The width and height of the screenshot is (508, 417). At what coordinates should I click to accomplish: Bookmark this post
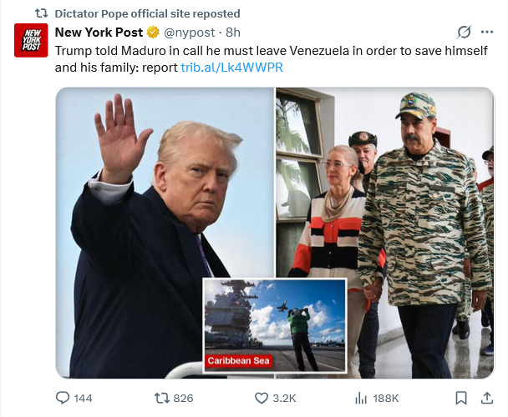tap(461, 398)
